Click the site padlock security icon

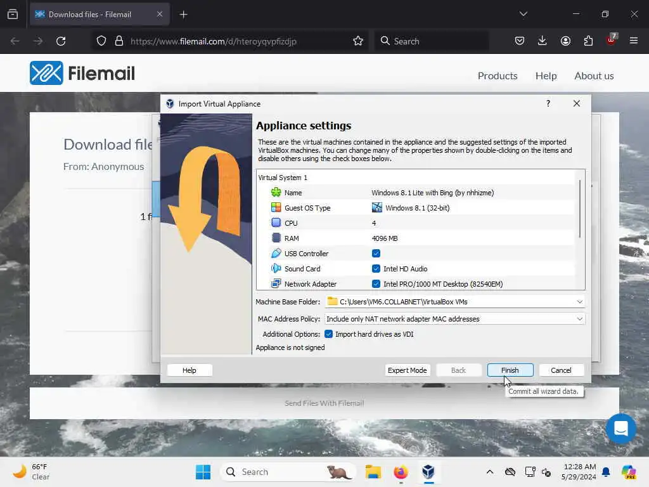(119, 41)
